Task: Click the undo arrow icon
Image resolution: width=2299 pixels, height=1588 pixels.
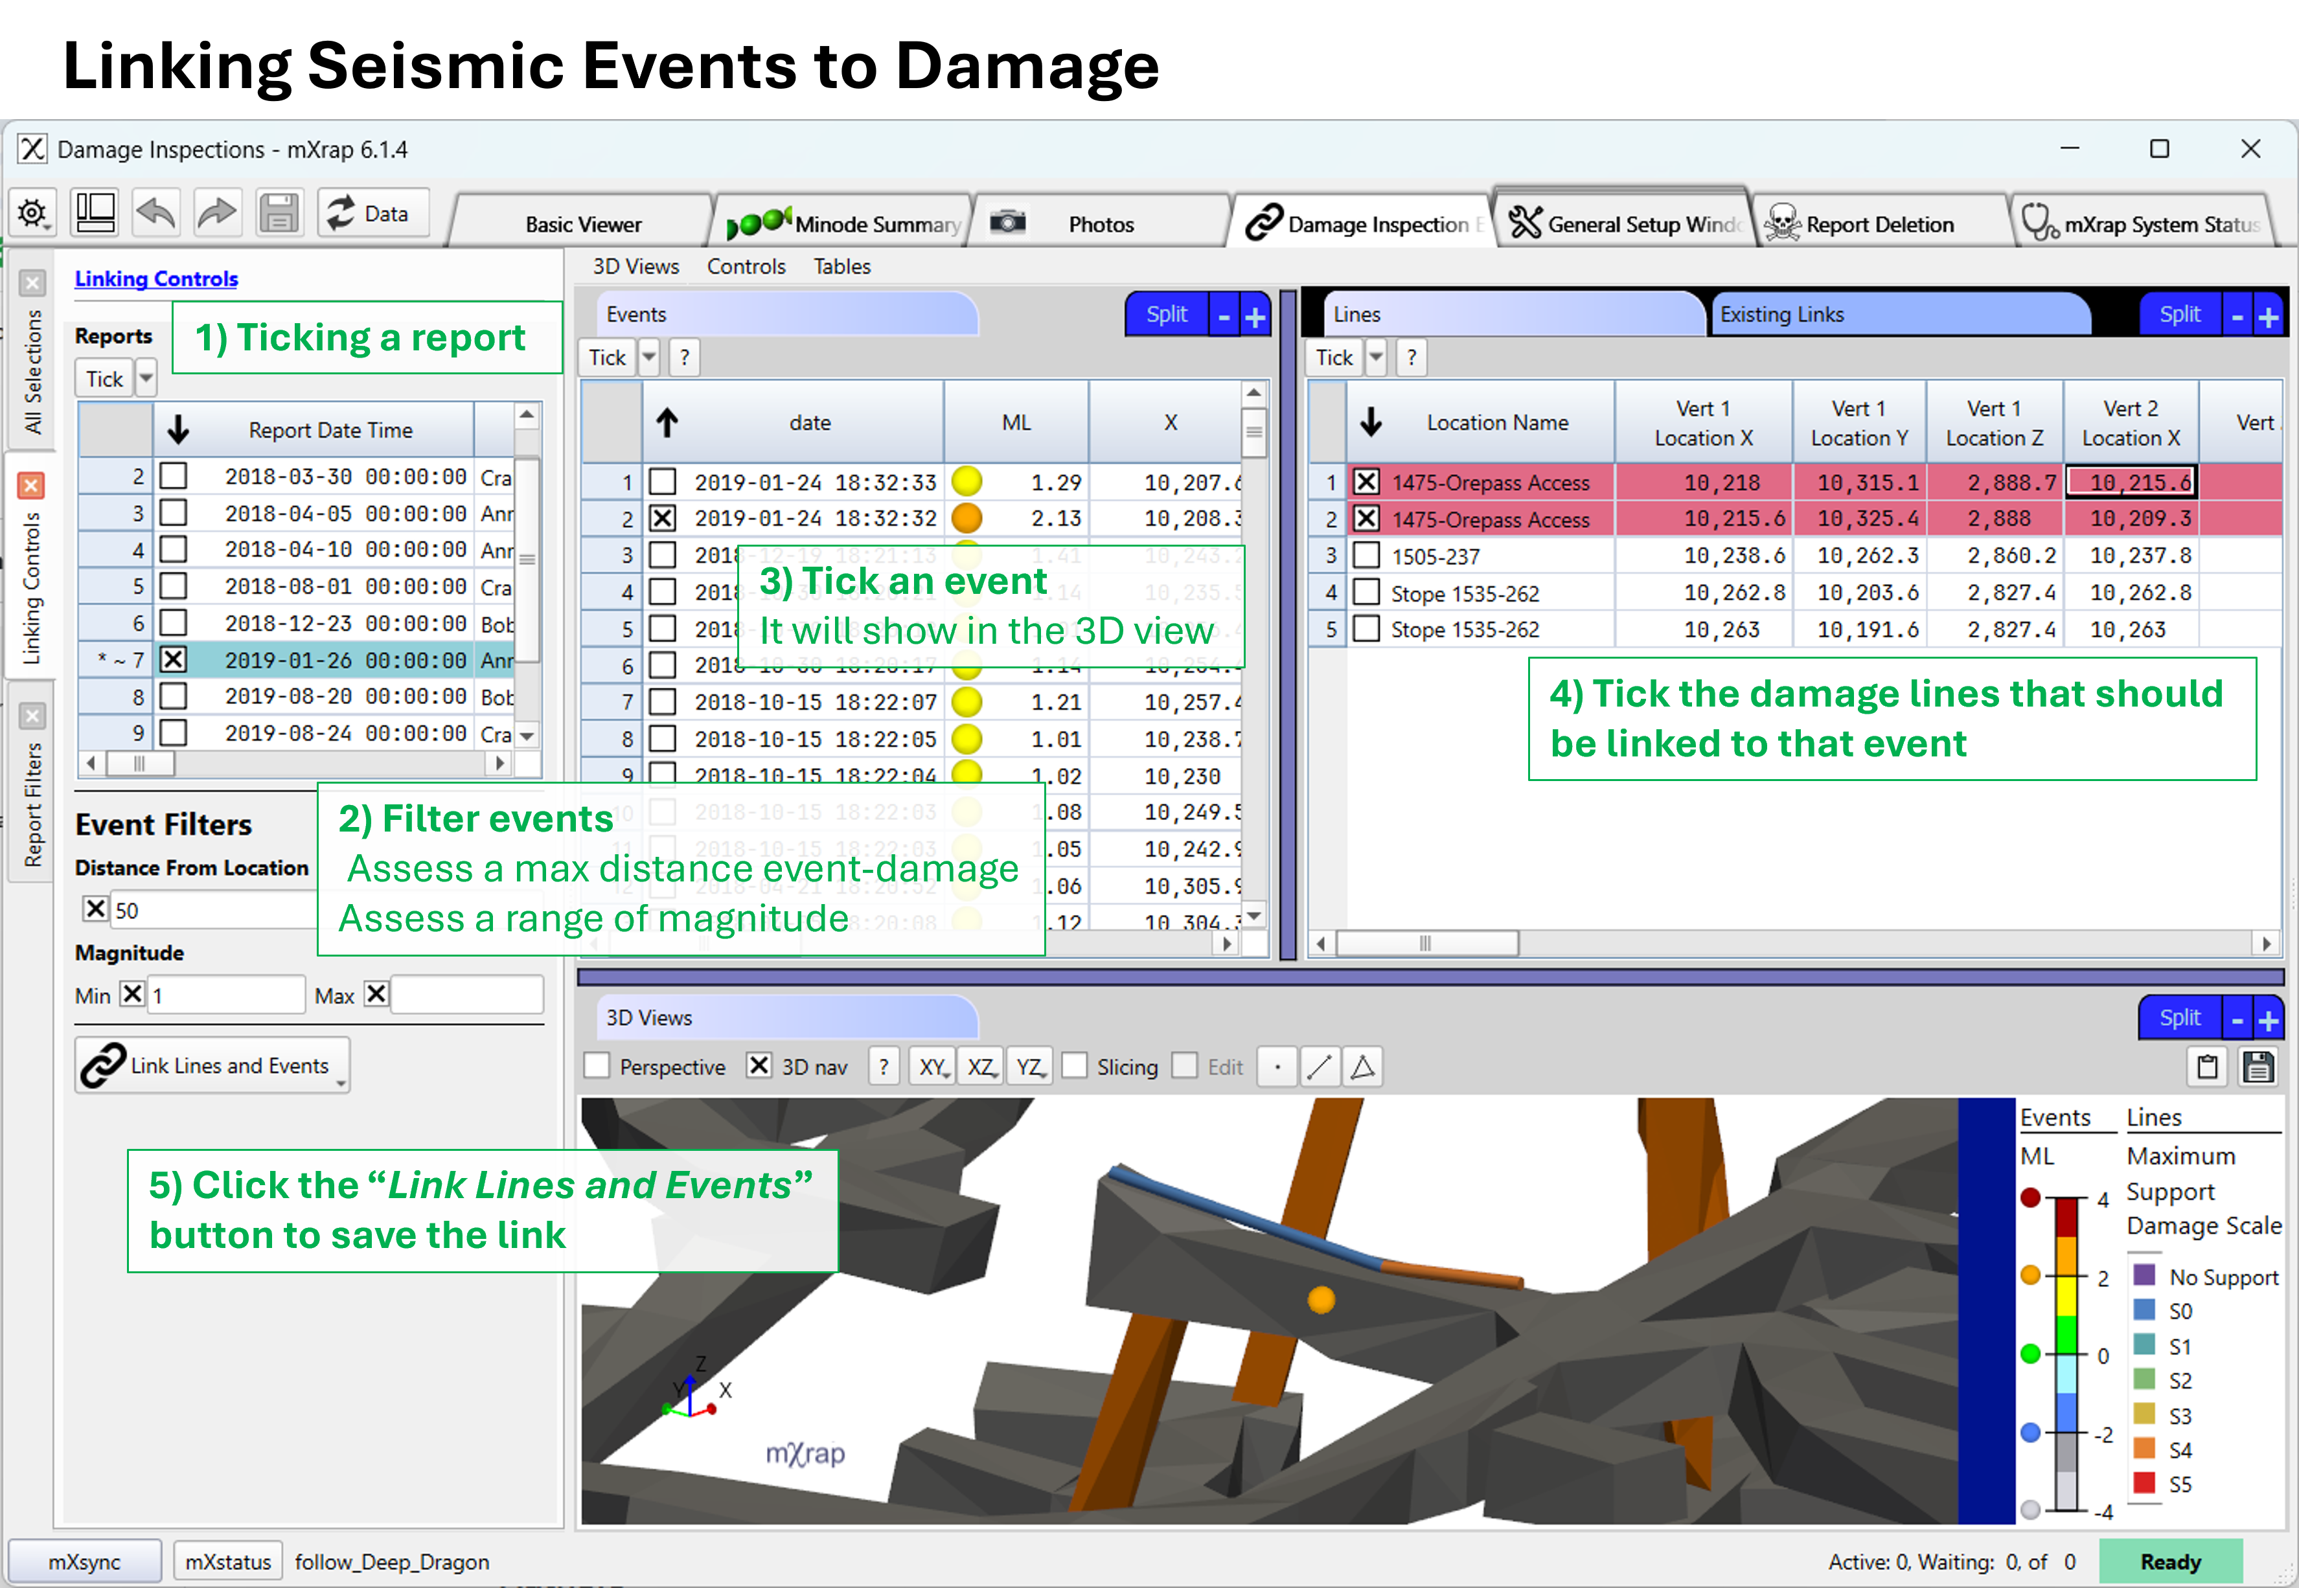Action: pos(156,213)
